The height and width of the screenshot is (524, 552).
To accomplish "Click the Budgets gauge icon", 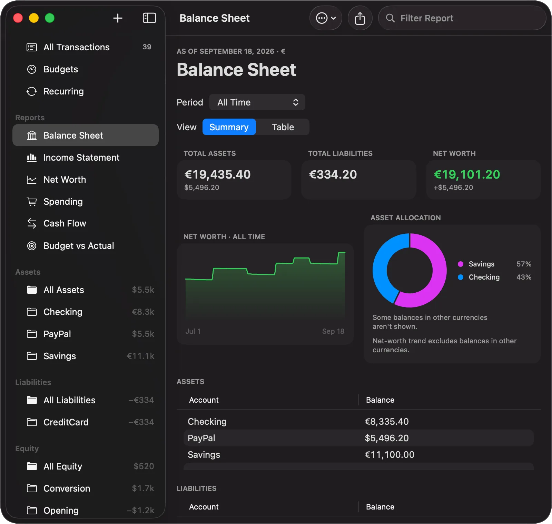I will pyautogui.click(x=32, y=69).
